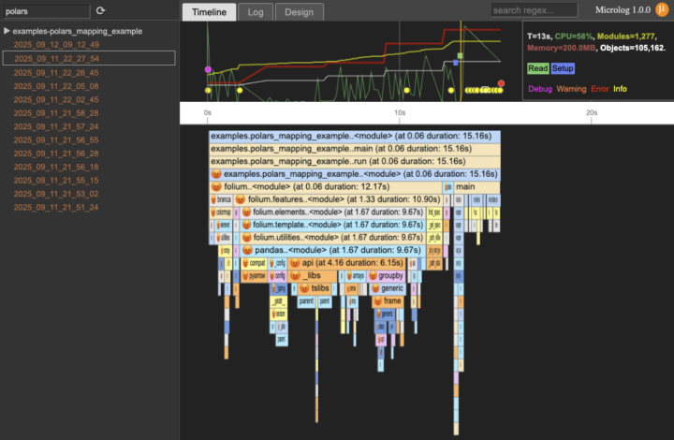Viewport: 674px width, 440px height.
Task: Click the Microlog 1.0.0 title text
Action: click(x=623, y=10)
